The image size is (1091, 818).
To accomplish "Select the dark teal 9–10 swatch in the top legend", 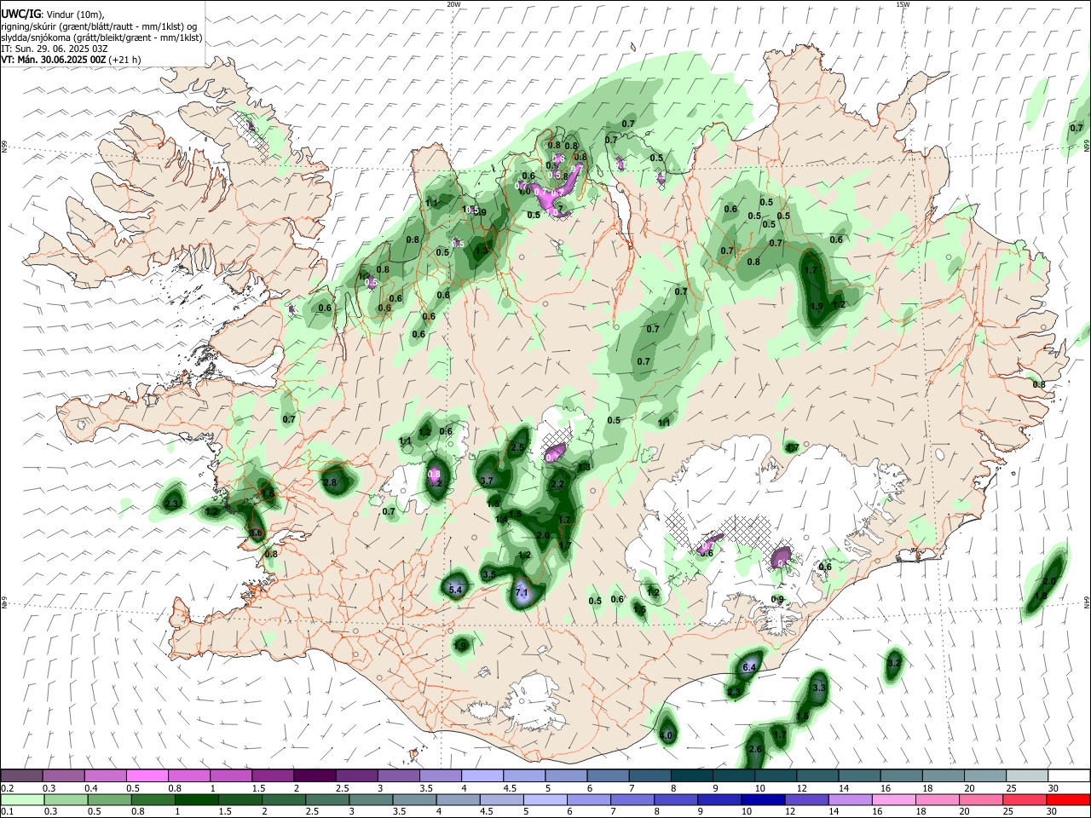I will point(732,775).
